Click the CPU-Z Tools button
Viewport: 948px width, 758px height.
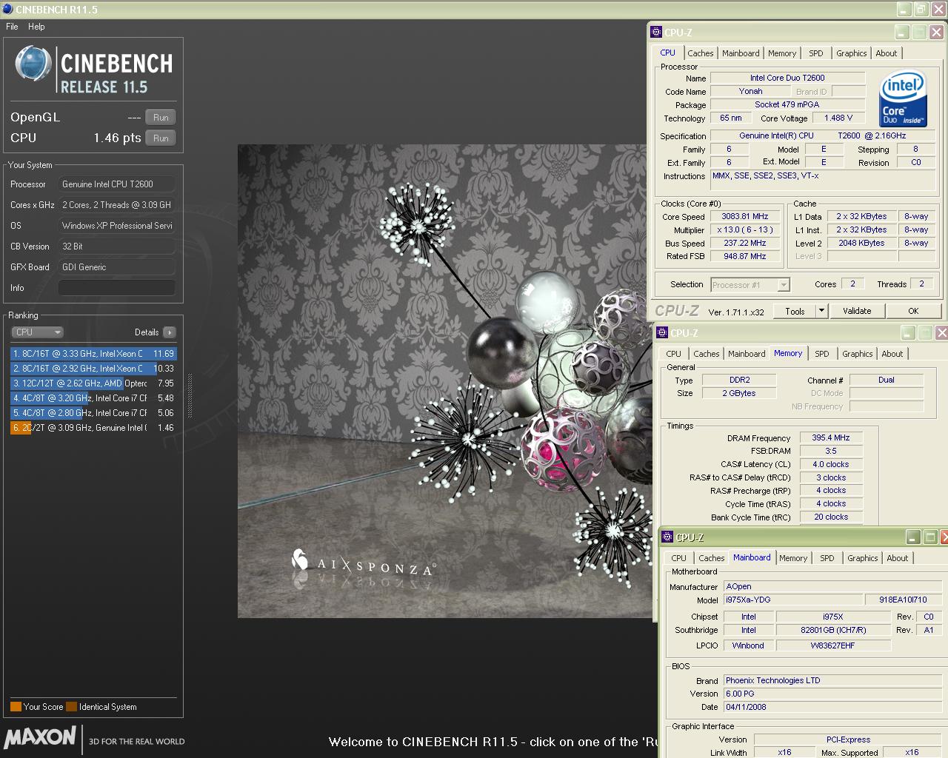(795, 312)
